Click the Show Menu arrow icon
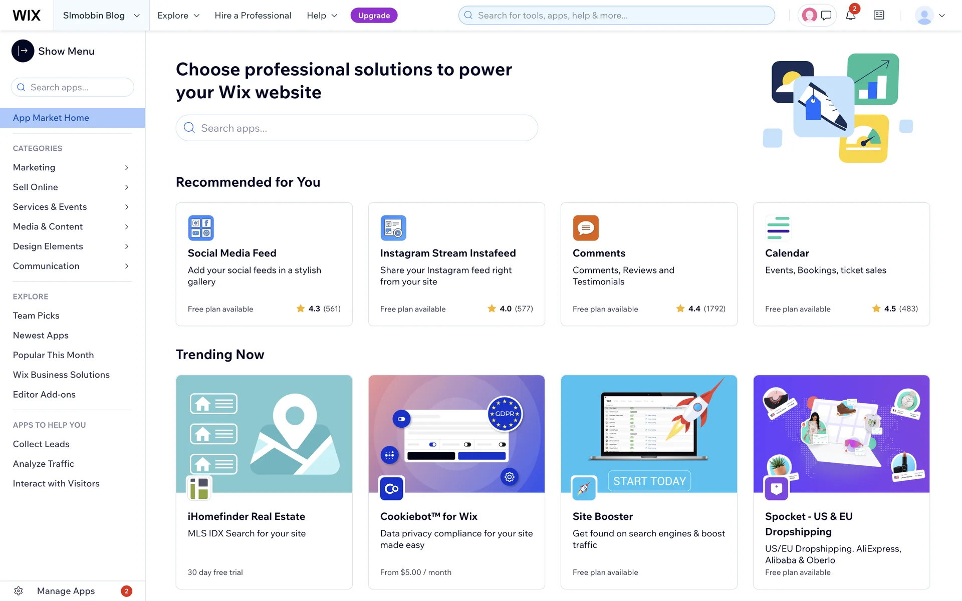The height and width of the screenshot is (601, 962). pyautogui.click(x=23, y=51)
